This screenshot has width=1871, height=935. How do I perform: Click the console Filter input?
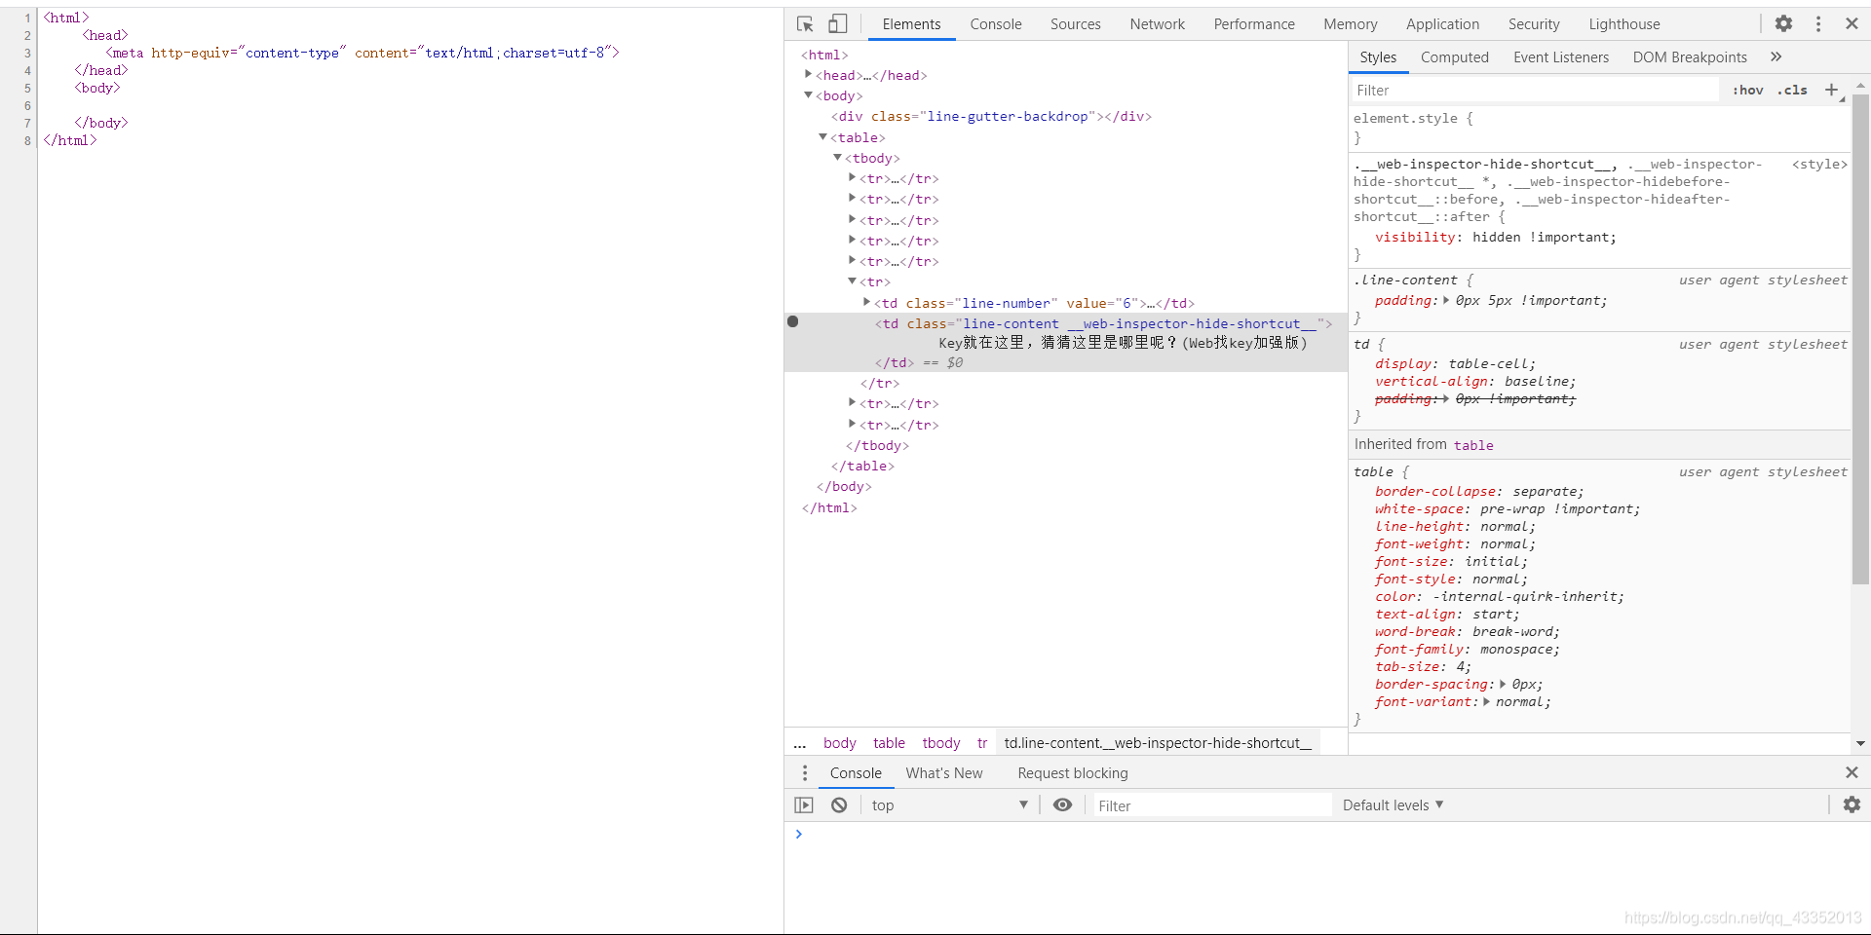click(x=1210, y=805)
